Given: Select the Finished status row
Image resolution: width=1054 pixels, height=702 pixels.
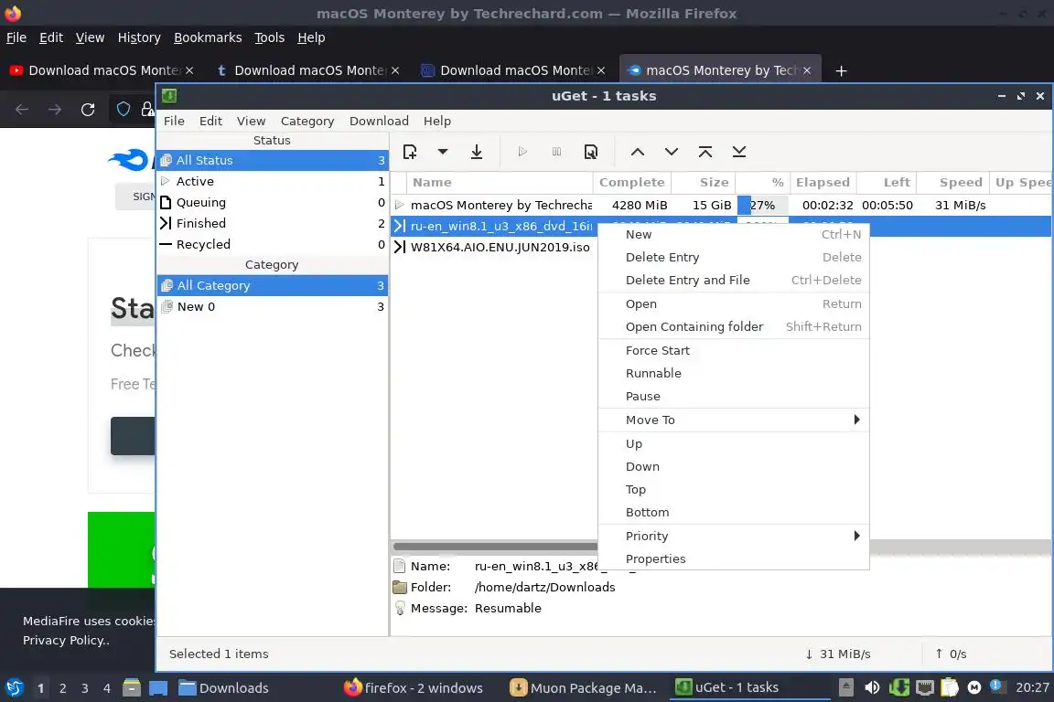Looking at the screenshot, I should point(273,223).
